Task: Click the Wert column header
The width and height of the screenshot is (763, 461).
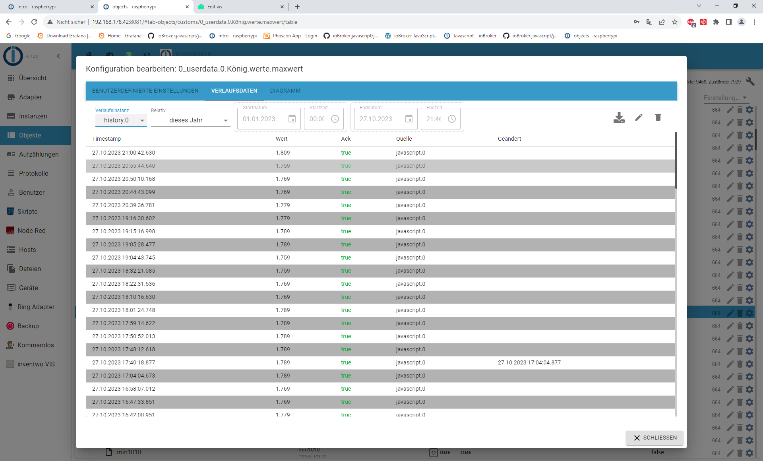Action: pos(282,139)
